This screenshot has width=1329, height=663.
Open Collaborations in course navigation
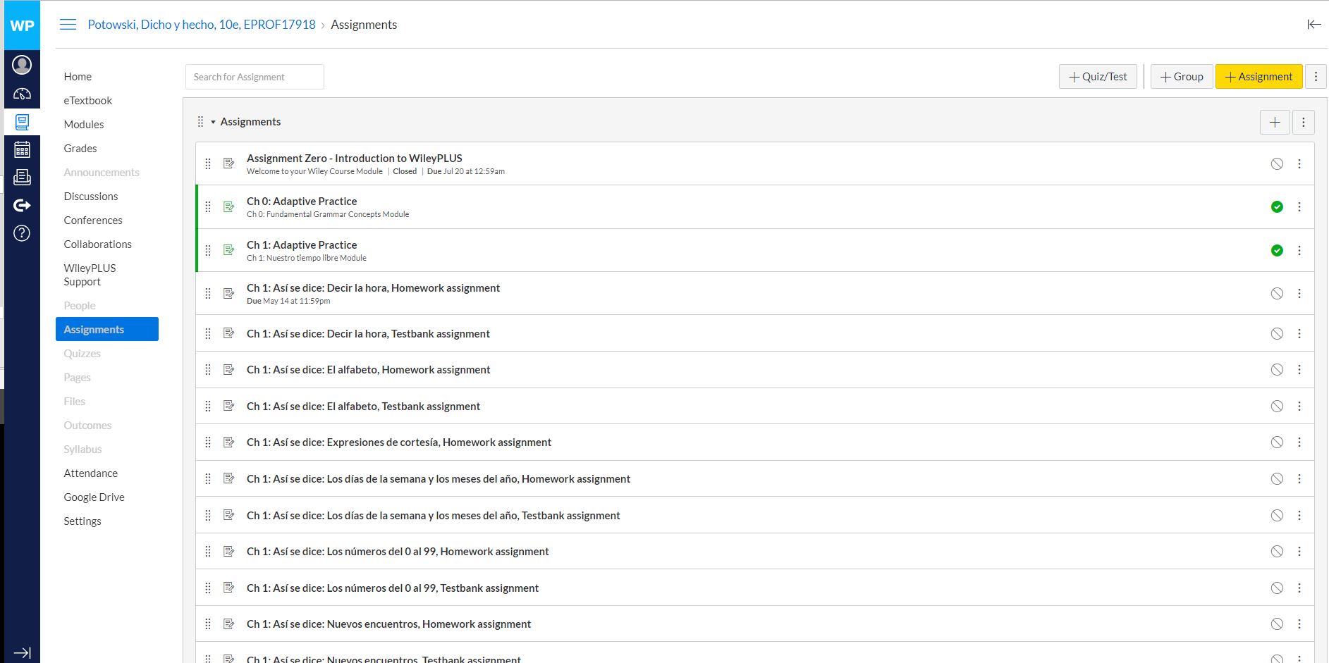pyautogui.click(x=97, y=244)
